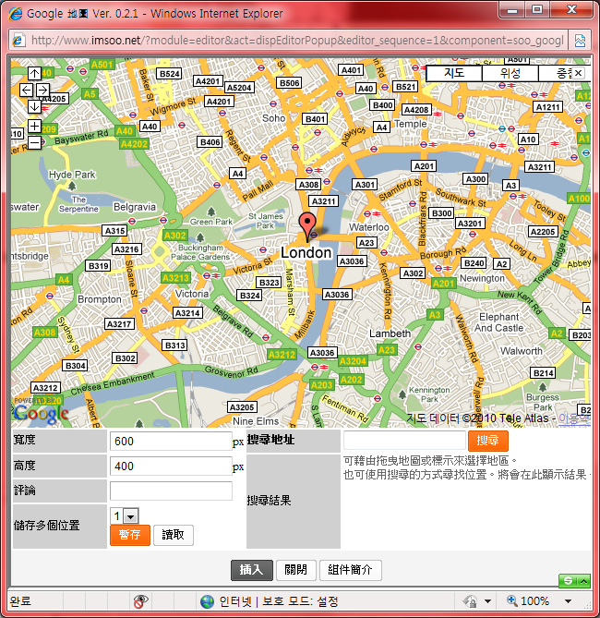Click the 搜尋地址 address search field
The height and width of the screenshot is (618, 600).
404,441
